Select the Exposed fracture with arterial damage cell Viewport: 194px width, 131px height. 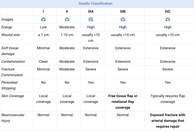168,121
